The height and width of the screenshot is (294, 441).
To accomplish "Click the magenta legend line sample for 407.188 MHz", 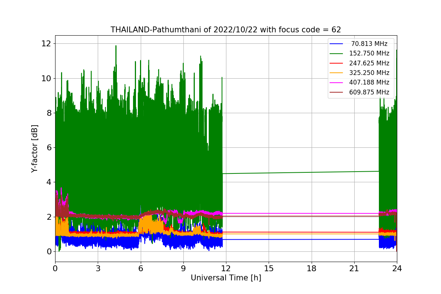I will pyautogui.click(x=336, y=83).
